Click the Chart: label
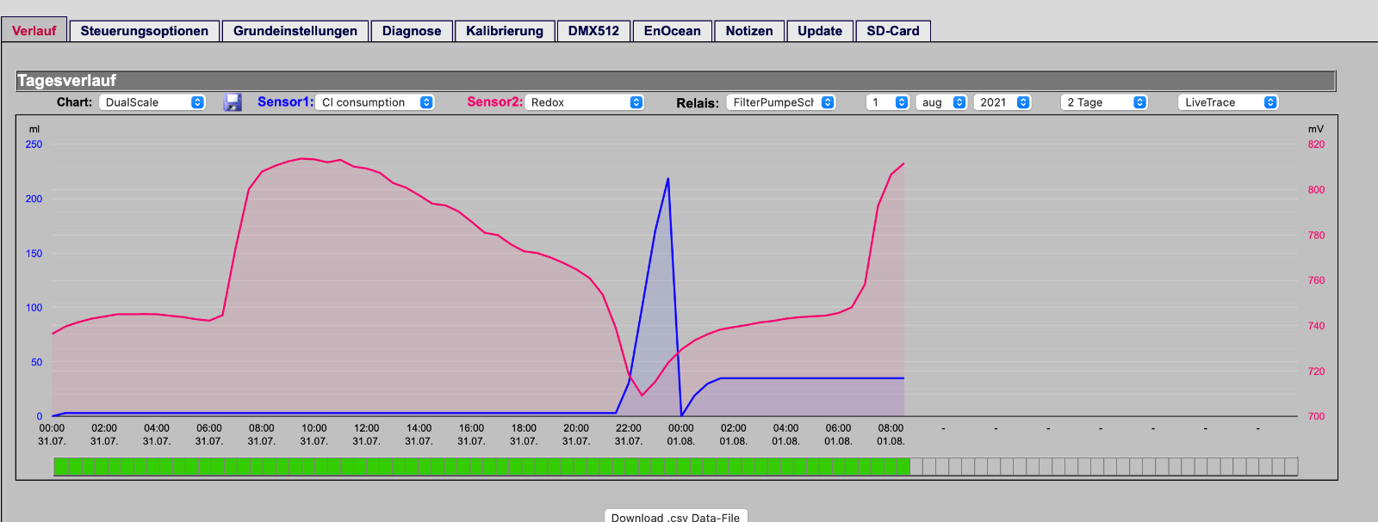Screen dimensions: 1378x522 point(74,101)
